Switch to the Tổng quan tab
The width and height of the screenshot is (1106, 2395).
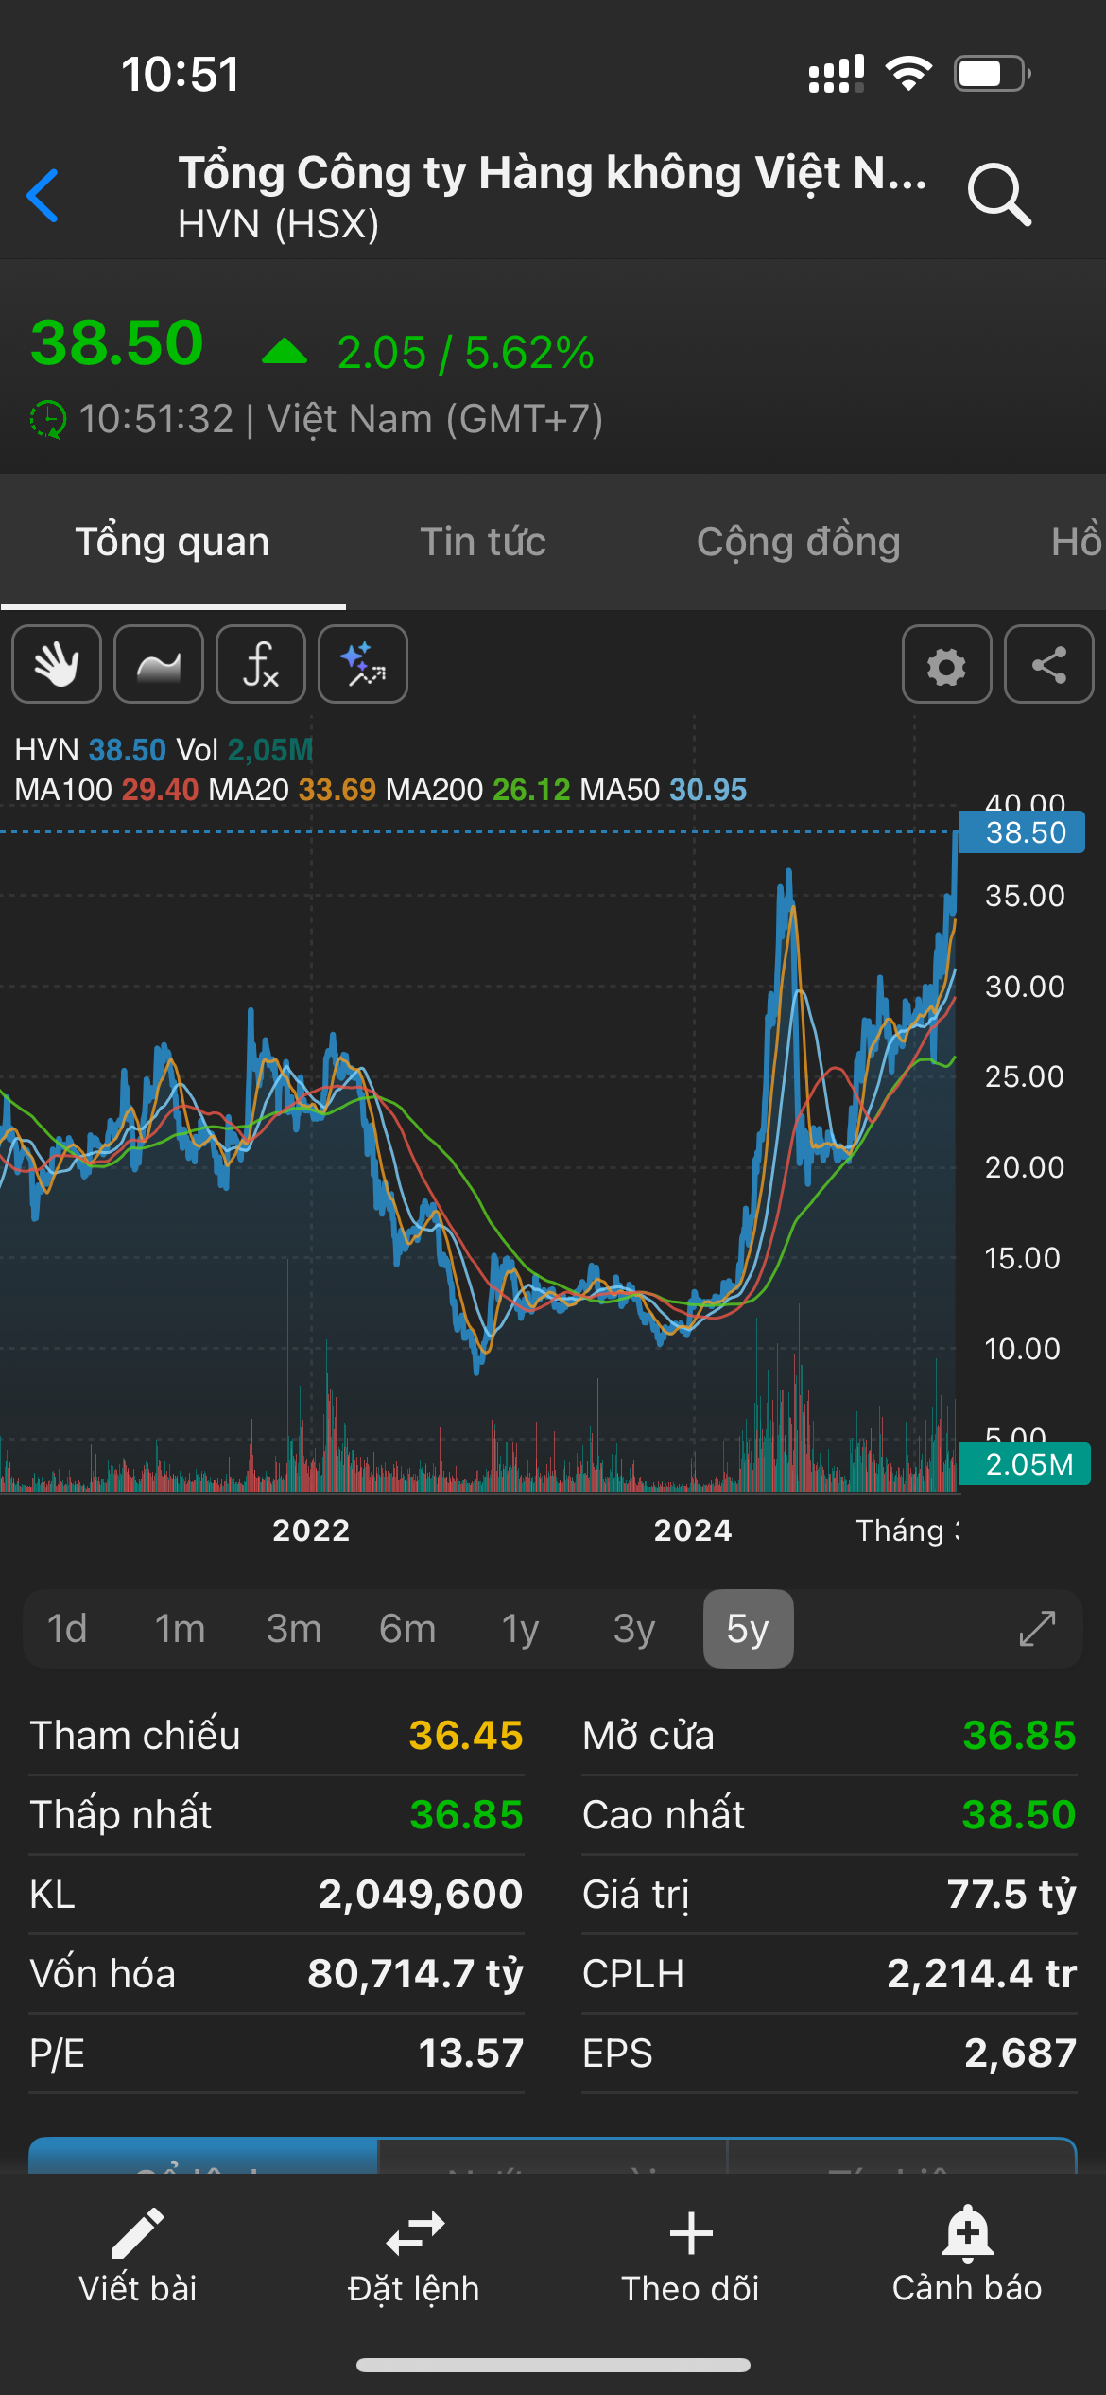tap(172, 542)
